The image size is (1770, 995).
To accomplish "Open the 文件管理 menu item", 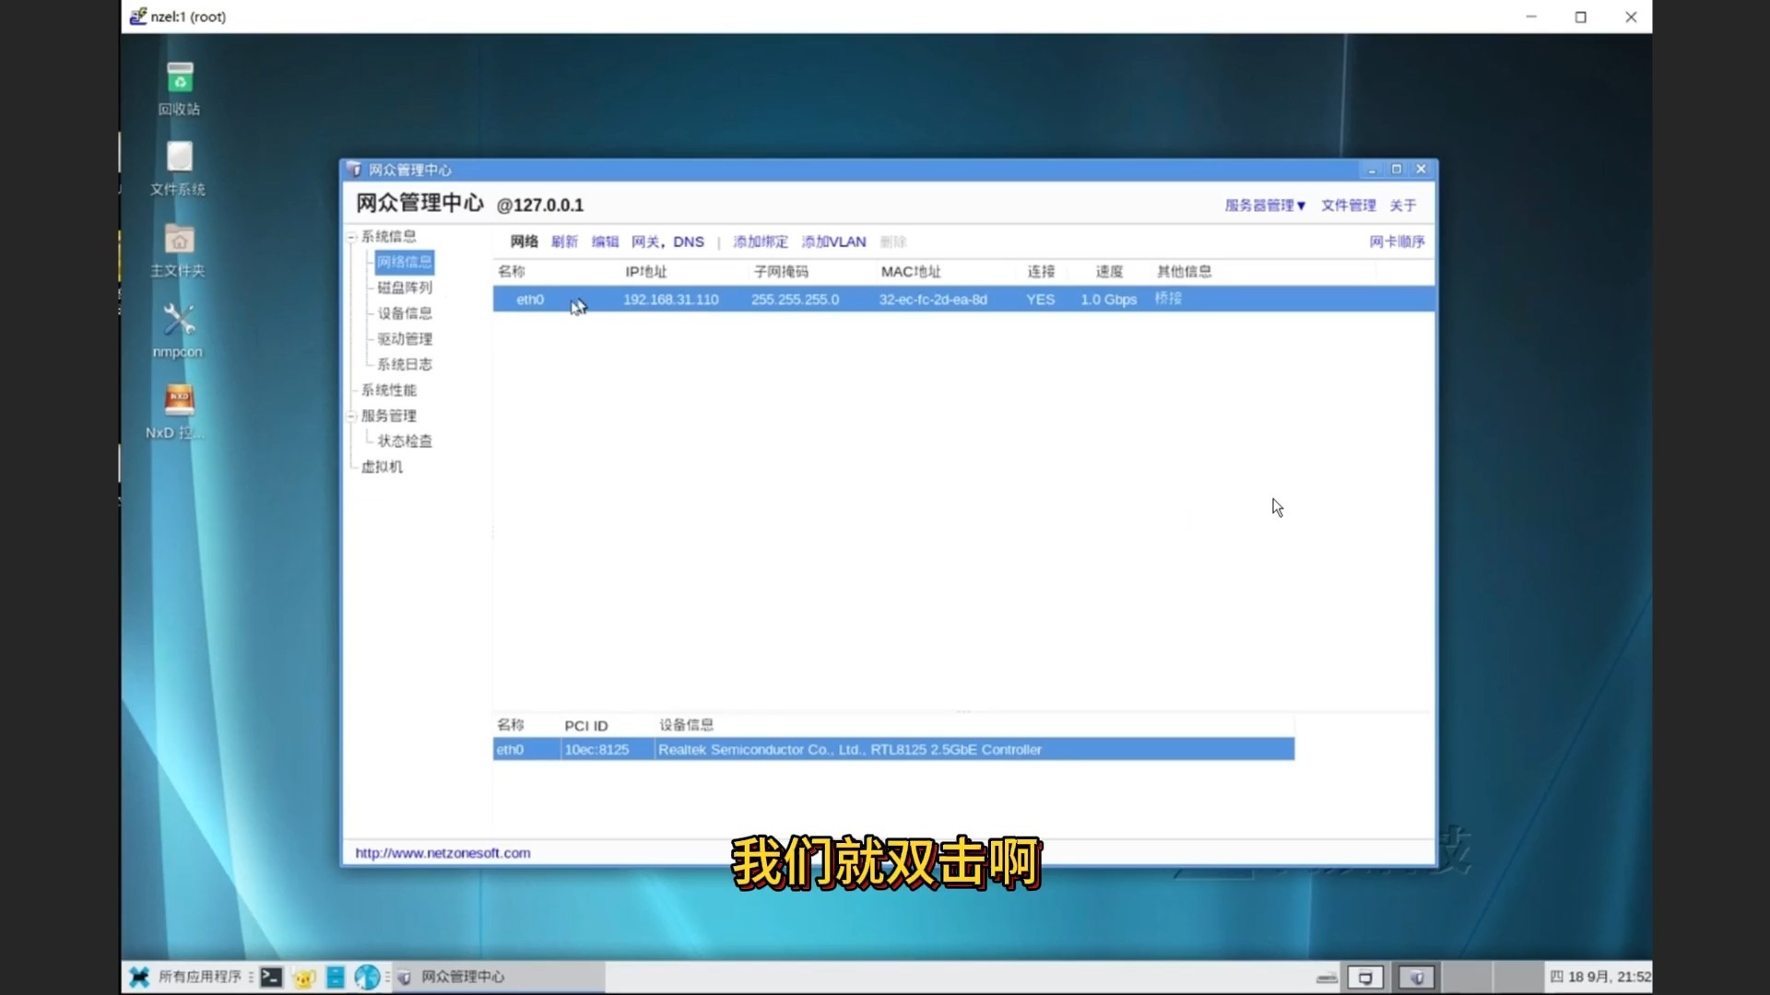I will pos(1348,205).
